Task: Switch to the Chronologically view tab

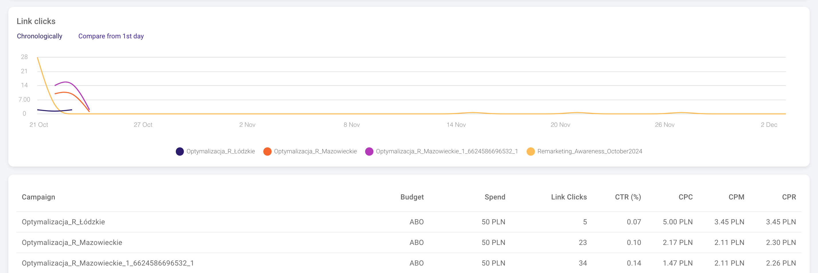Action: pos(39,36)
